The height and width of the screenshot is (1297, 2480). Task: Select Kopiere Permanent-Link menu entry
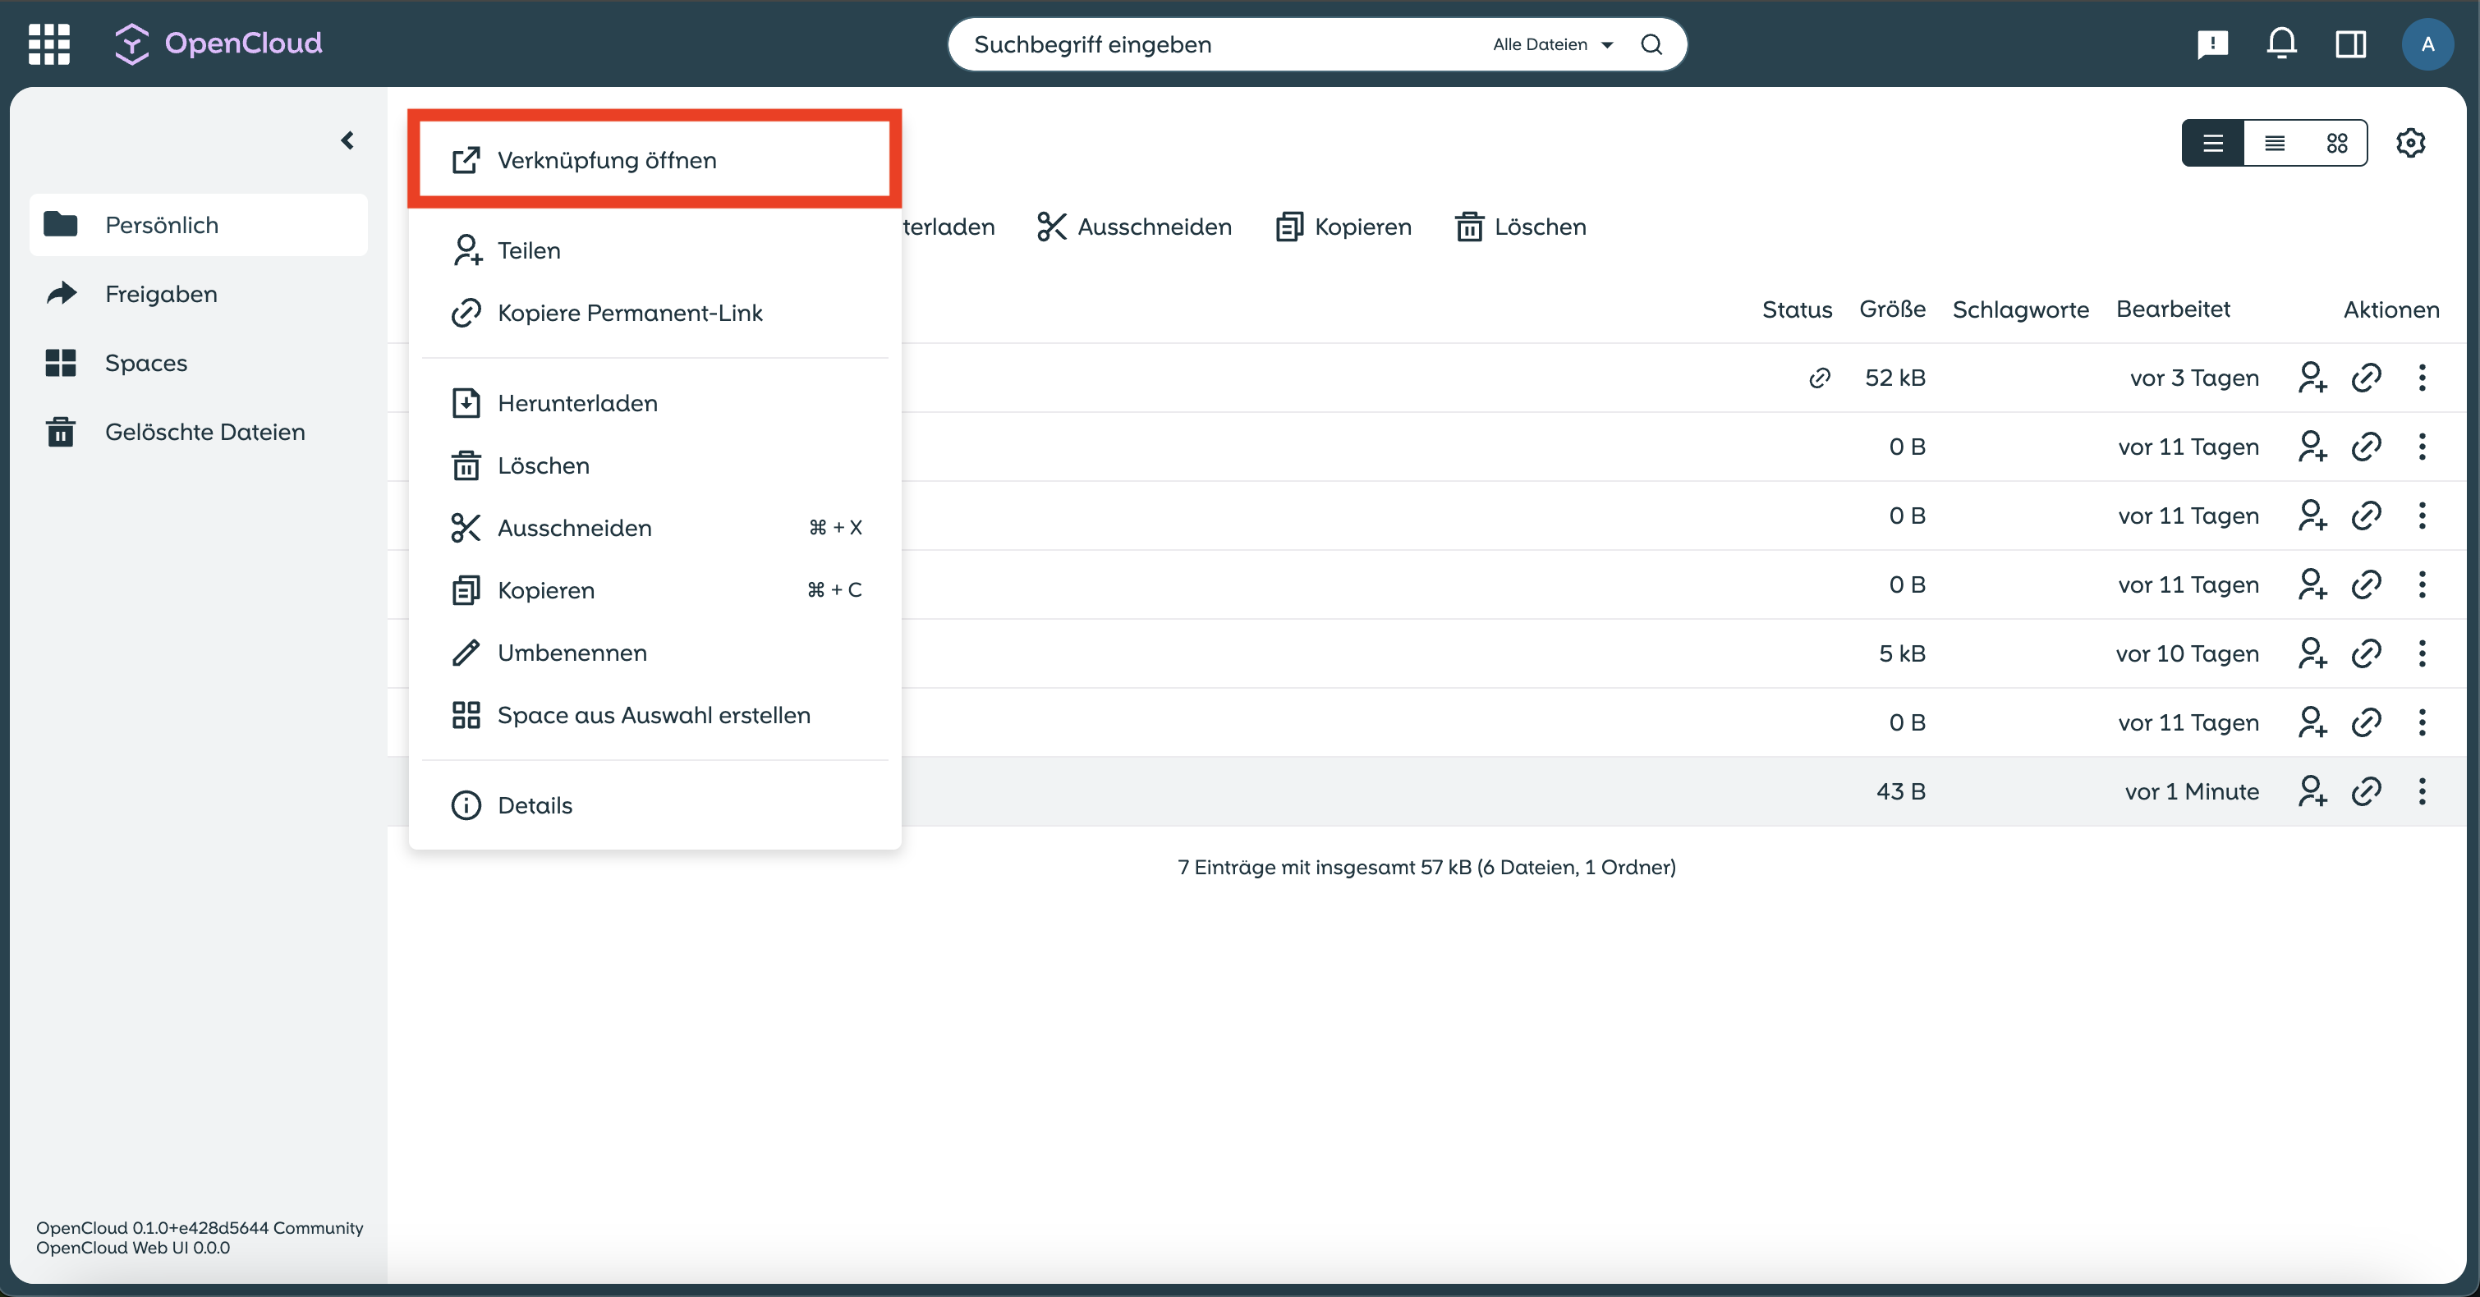(x=654, y=313)
